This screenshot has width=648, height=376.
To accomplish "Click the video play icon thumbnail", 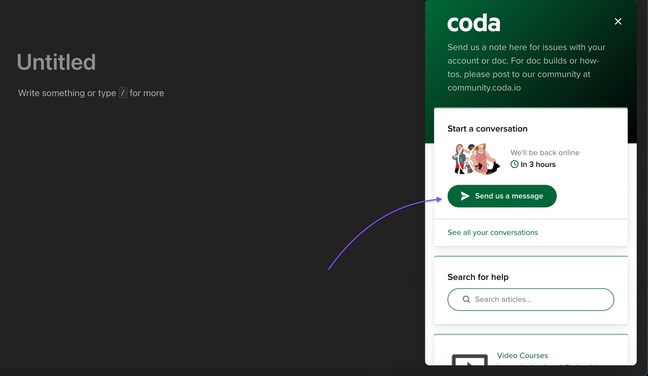I will click(x=469, y=360).
